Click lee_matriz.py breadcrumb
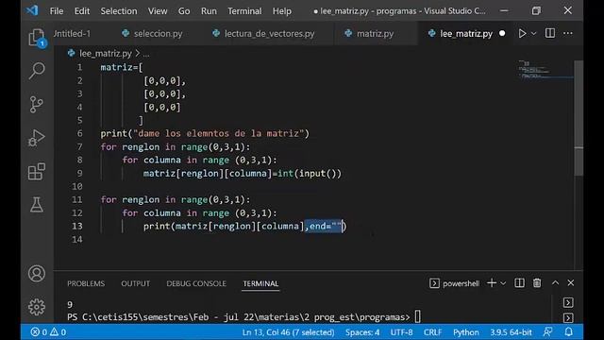Viewport: 604px width, 340px height. tap(105, 53)
